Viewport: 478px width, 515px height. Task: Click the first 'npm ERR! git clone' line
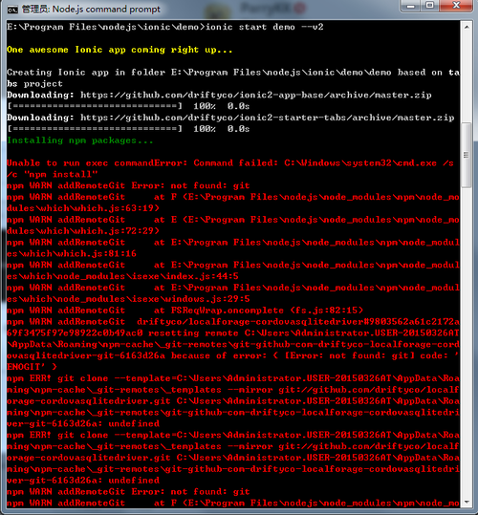[x=233, y=378]
